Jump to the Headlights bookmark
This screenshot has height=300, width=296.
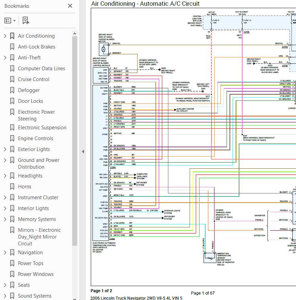point(30,176)
